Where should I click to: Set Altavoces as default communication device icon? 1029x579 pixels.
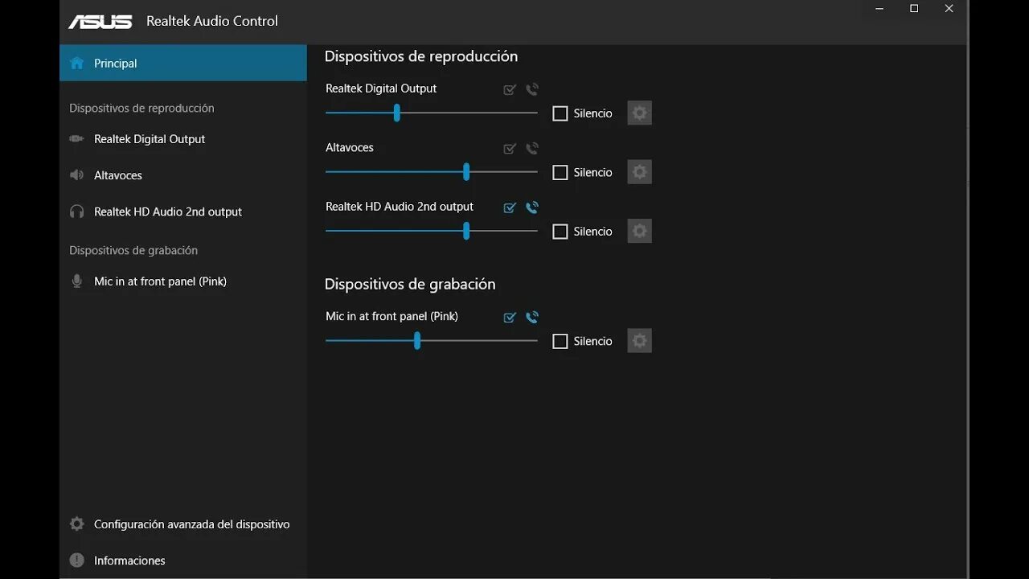[x=532, y=149]
